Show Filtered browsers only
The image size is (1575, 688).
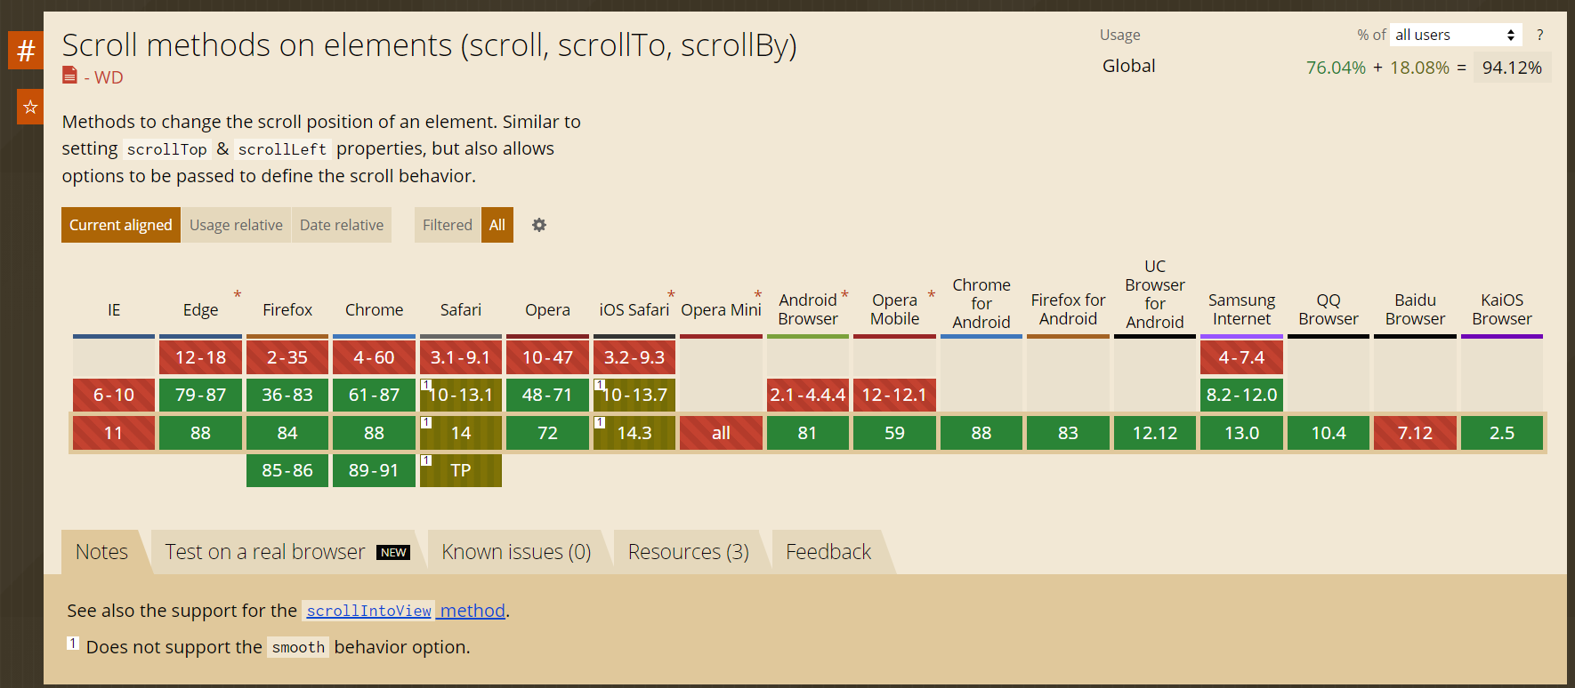448,225
